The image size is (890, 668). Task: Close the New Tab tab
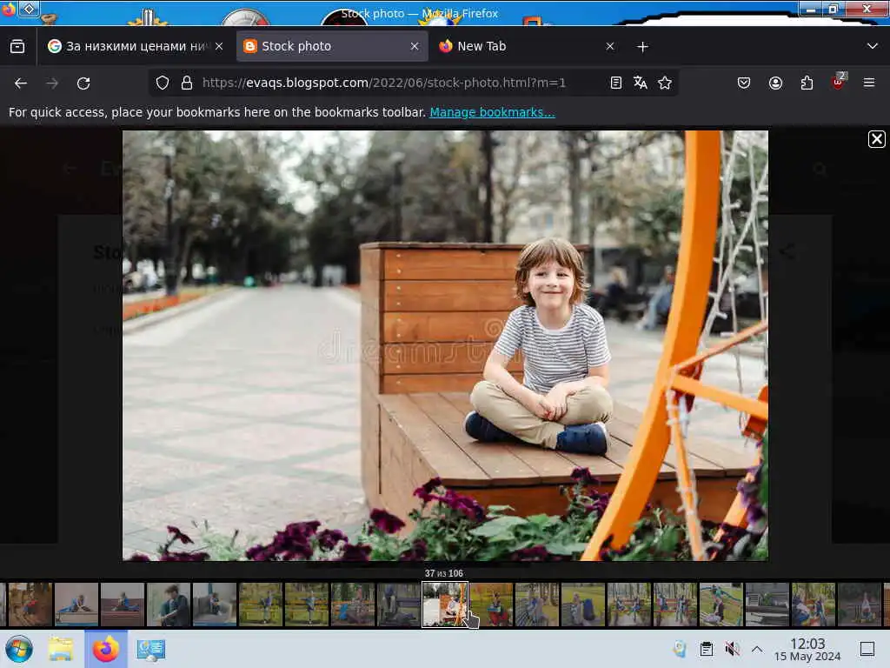coord(610,46)
